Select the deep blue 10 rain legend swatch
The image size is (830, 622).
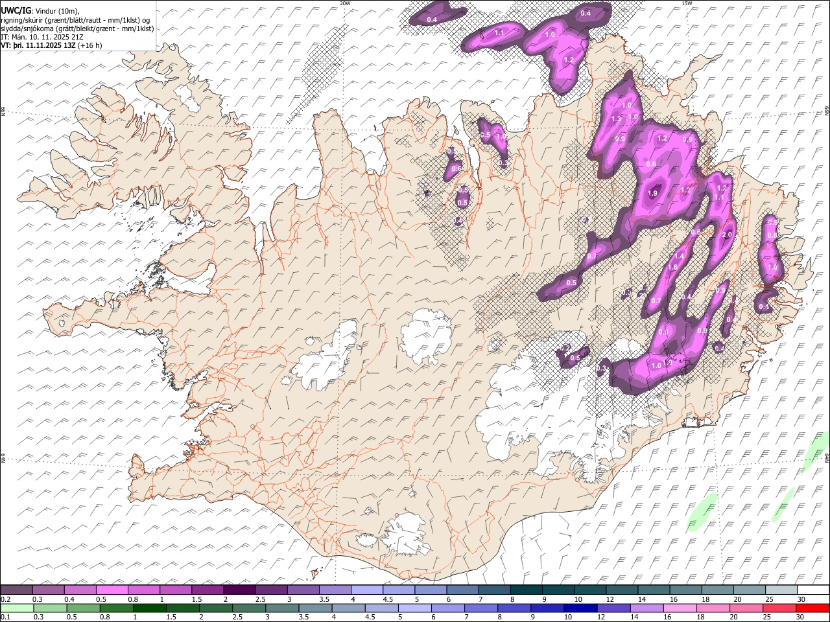pyautogui.click(x=580, y=608)
